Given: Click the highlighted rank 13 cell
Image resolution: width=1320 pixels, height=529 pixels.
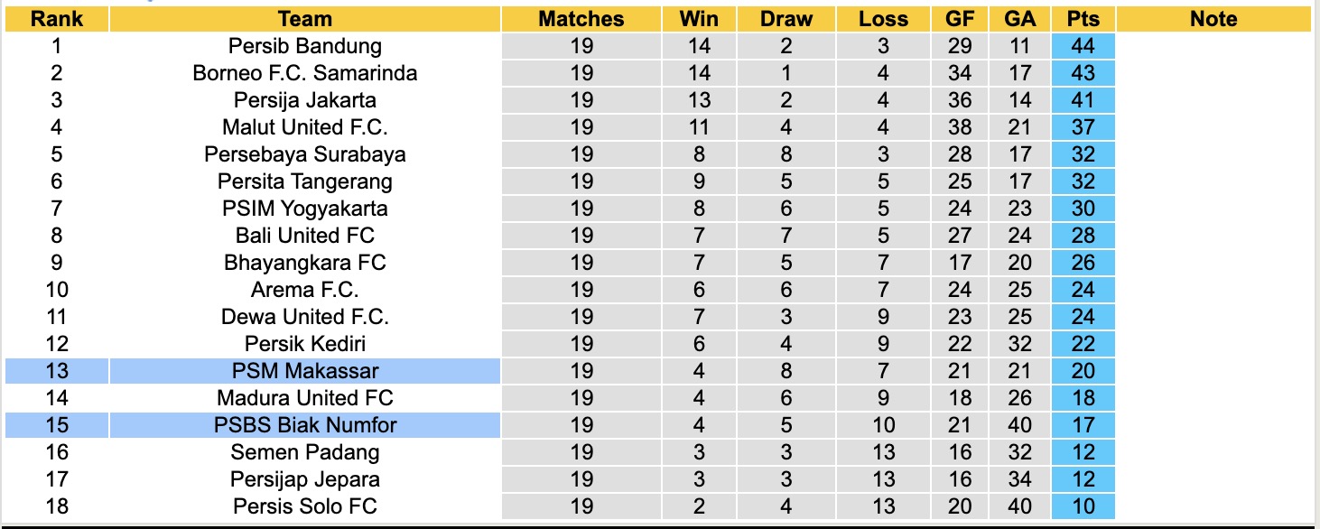Looking at the screenshot, I should (x=56, y=371).
